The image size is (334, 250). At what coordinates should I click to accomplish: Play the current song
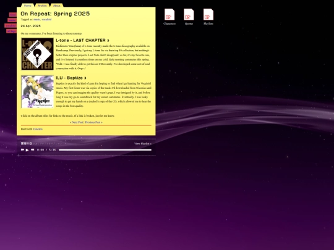click(27, 150)
